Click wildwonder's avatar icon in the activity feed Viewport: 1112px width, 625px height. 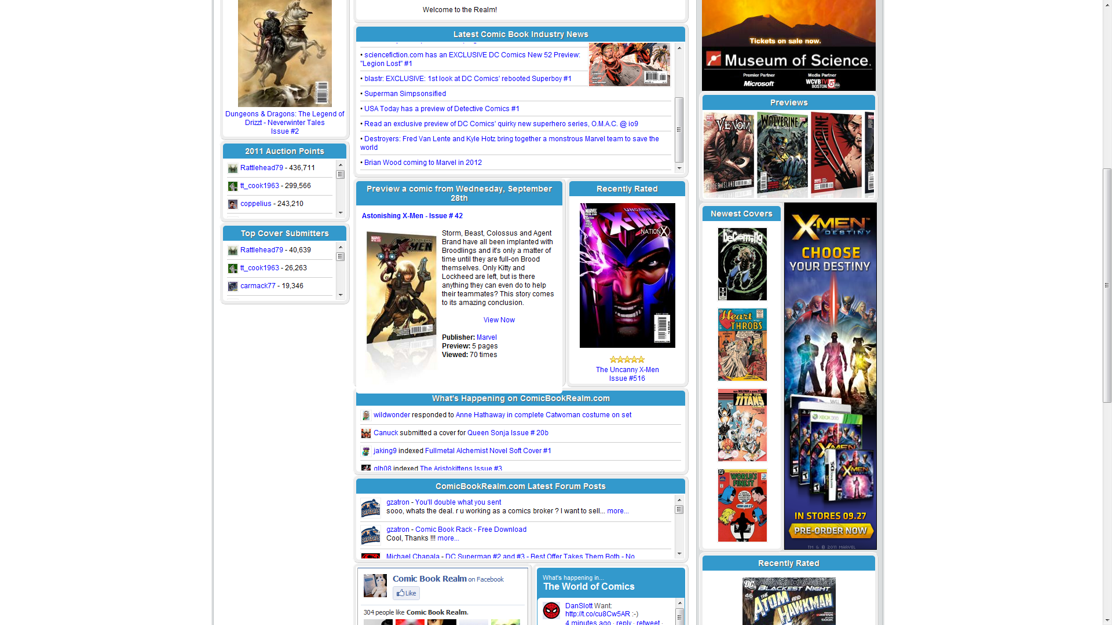(x=366, y=415)
